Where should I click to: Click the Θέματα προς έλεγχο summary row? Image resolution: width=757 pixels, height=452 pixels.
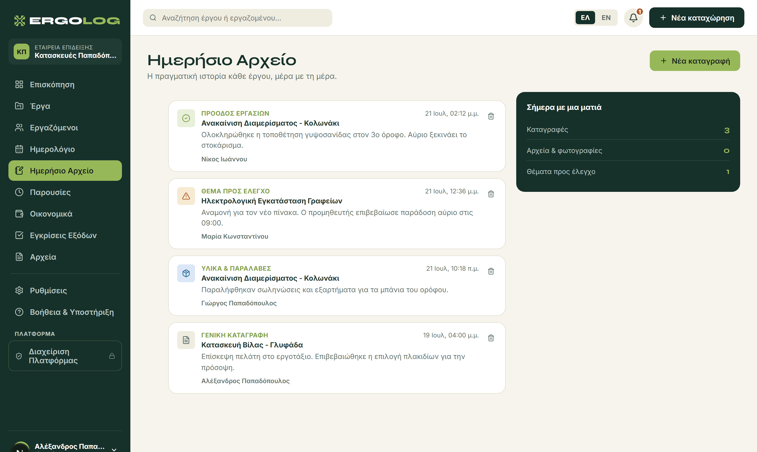tap(628, 172)
